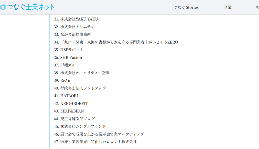
Task: Open the つなぐ Stories menu item
Action: point(186,7)
